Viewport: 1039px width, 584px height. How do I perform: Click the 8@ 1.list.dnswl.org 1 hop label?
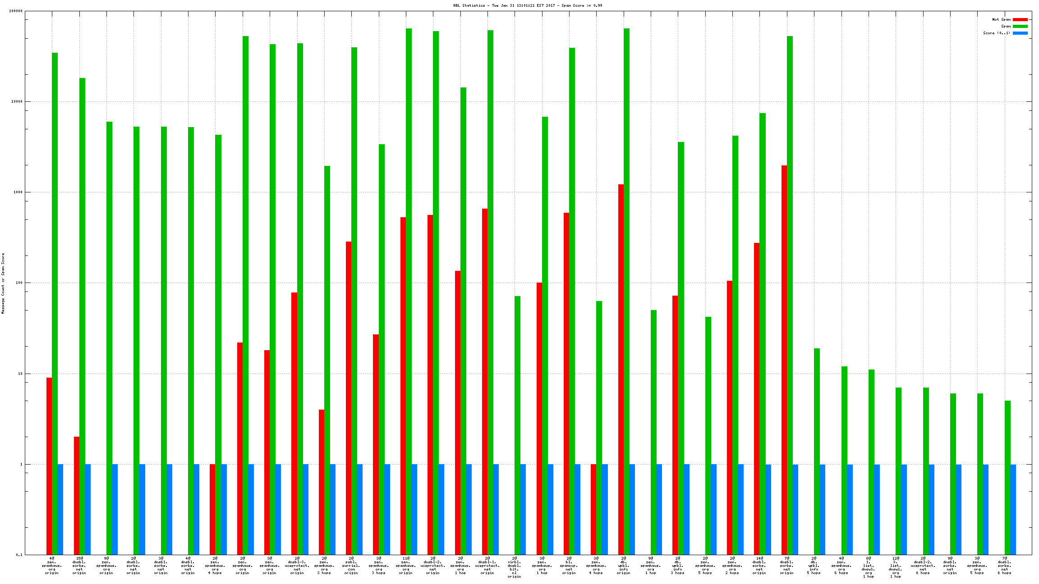[x=868, y=567]
